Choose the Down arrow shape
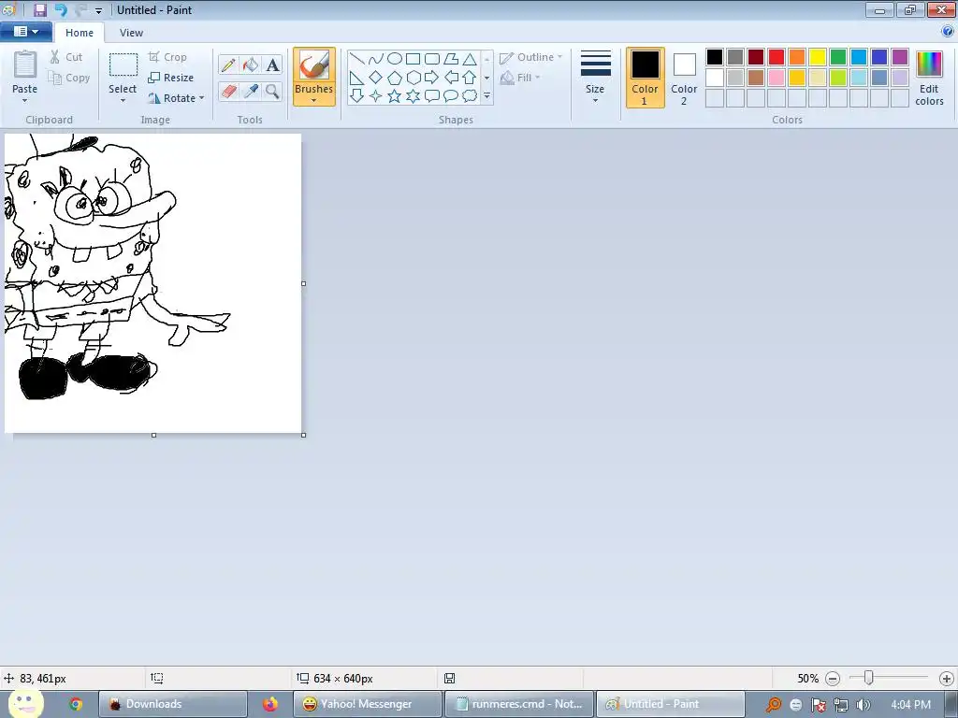This screenshot has height=718, width=958. pyautogui.click(x=357, y=96)
